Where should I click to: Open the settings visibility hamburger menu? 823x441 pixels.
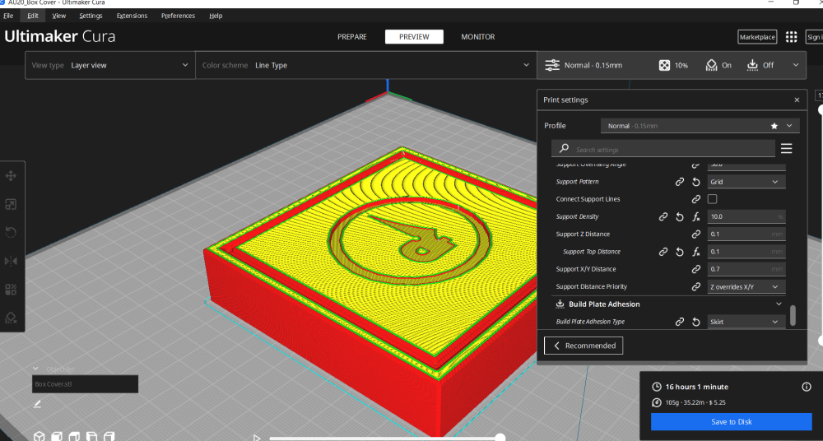(x=786, y=149)
